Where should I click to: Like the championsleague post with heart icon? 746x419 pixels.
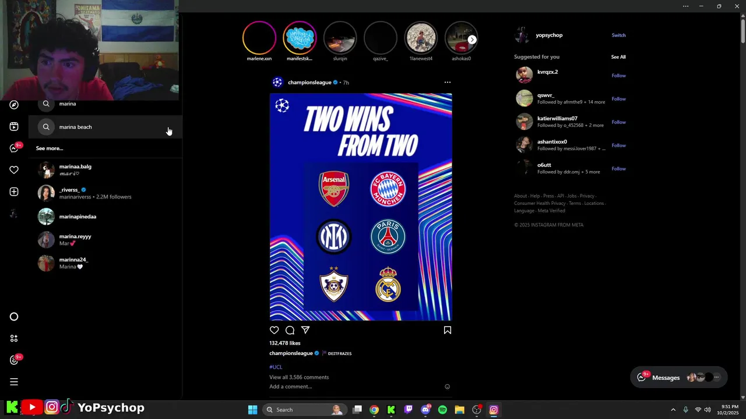pos(275,330)
